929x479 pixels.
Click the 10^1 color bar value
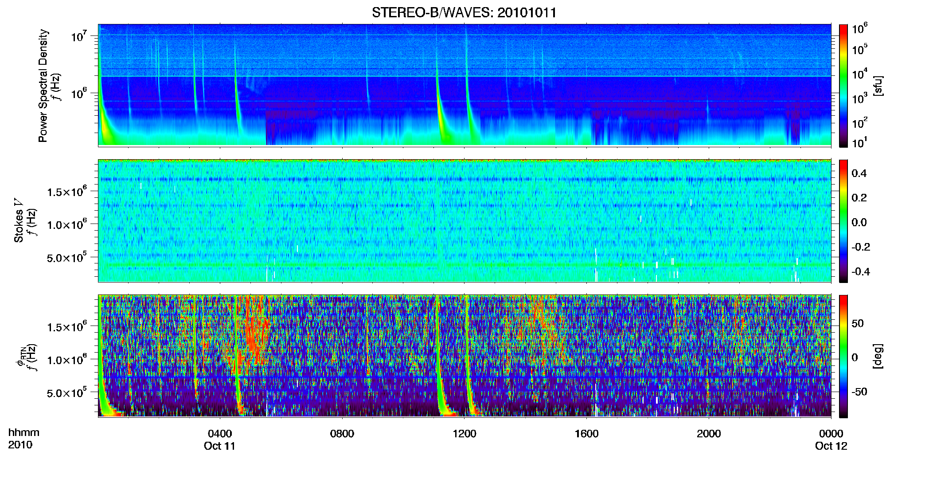tap(860, 143)
